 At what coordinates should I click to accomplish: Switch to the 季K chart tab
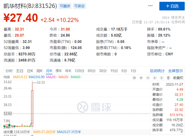59,71
